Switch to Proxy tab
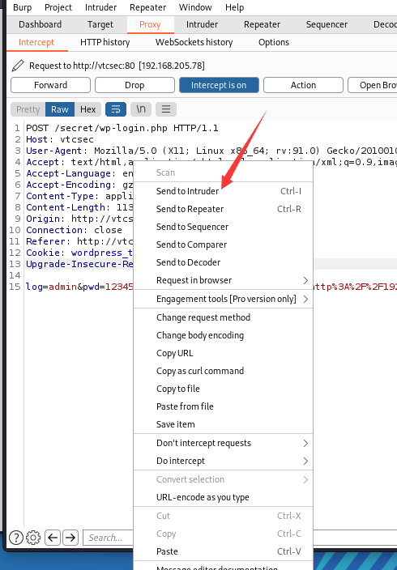The image size is (397, 570). pos(150,24)
